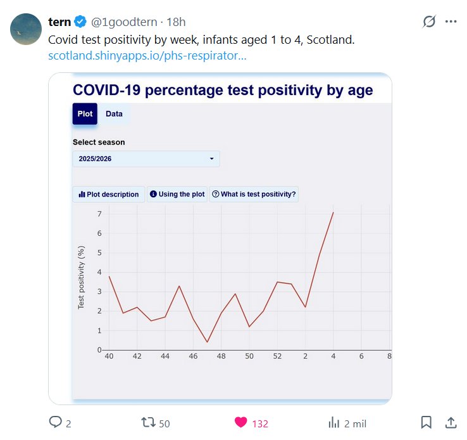Click What is test positivity button
The height and width of the screenshot is (440, 467).
click(x=254, y=195)
